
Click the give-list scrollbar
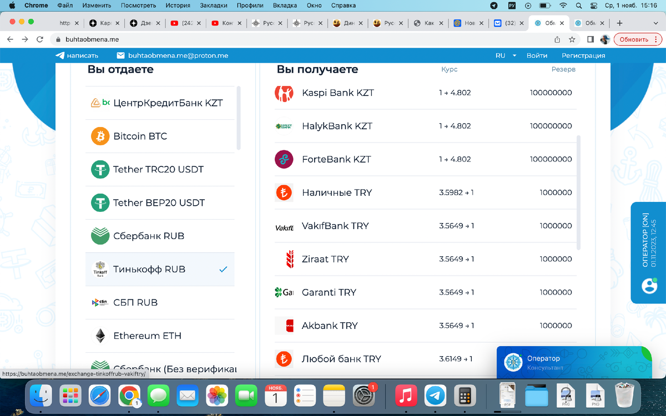[x=239, y=118]
